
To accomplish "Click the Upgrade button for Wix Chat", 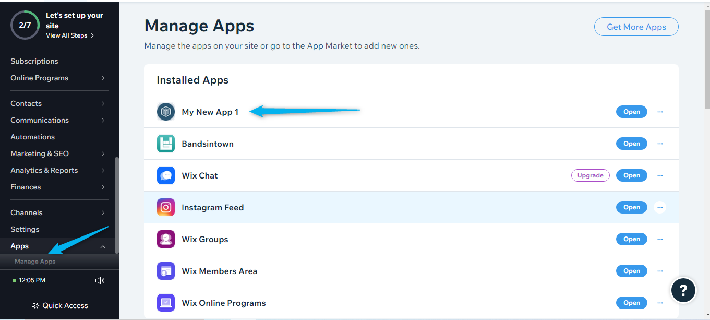I will point(591,175).
